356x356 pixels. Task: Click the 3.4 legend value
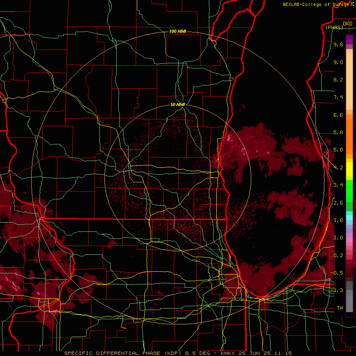coord(338,185)
